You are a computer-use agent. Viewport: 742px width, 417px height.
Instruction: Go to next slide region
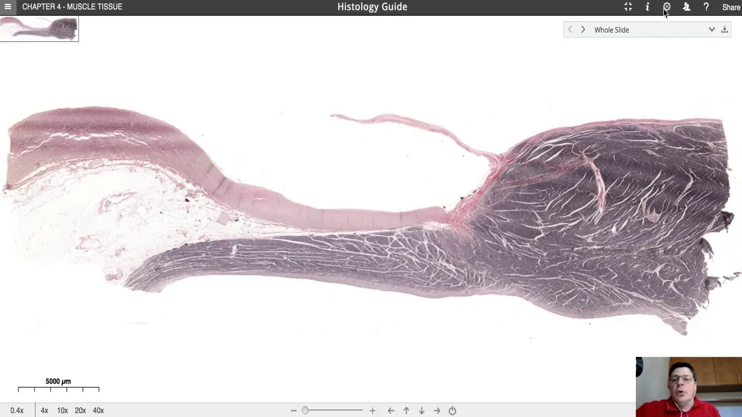(583, 30)
